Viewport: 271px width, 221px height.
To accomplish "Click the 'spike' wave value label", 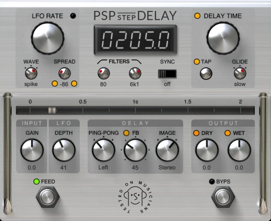I will pyautogui.click(x=31, y=84).
